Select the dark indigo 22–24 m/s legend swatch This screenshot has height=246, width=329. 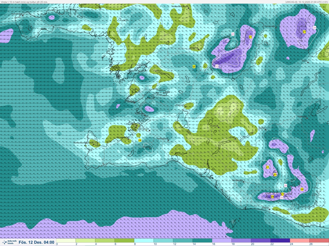pyautogui.click(x=280, y=241)
